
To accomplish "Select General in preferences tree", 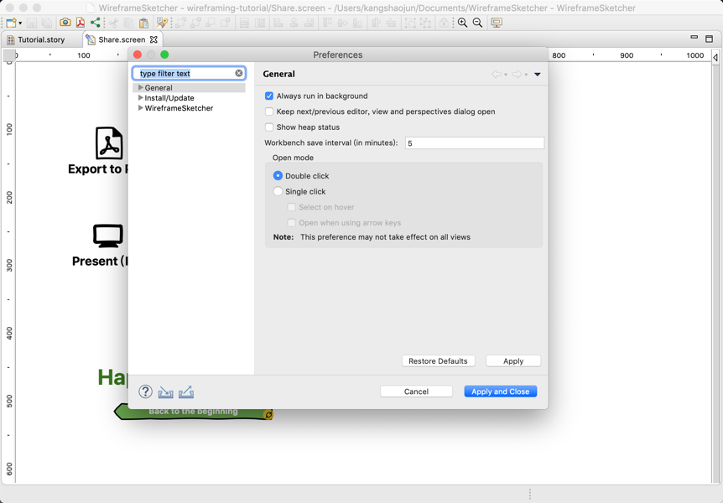I will click(x=159, y=87).
